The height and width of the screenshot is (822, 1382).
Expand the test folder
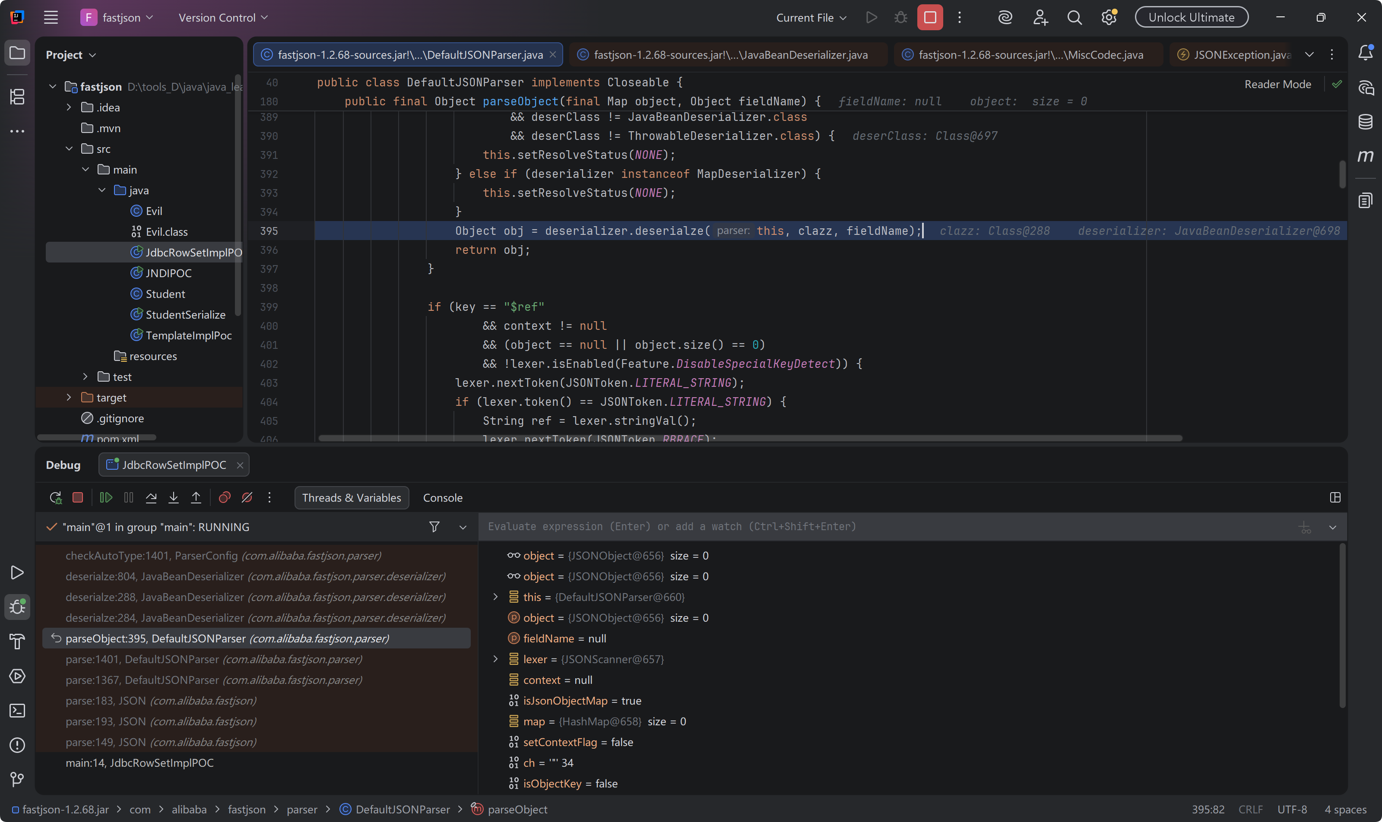point(86,376)
